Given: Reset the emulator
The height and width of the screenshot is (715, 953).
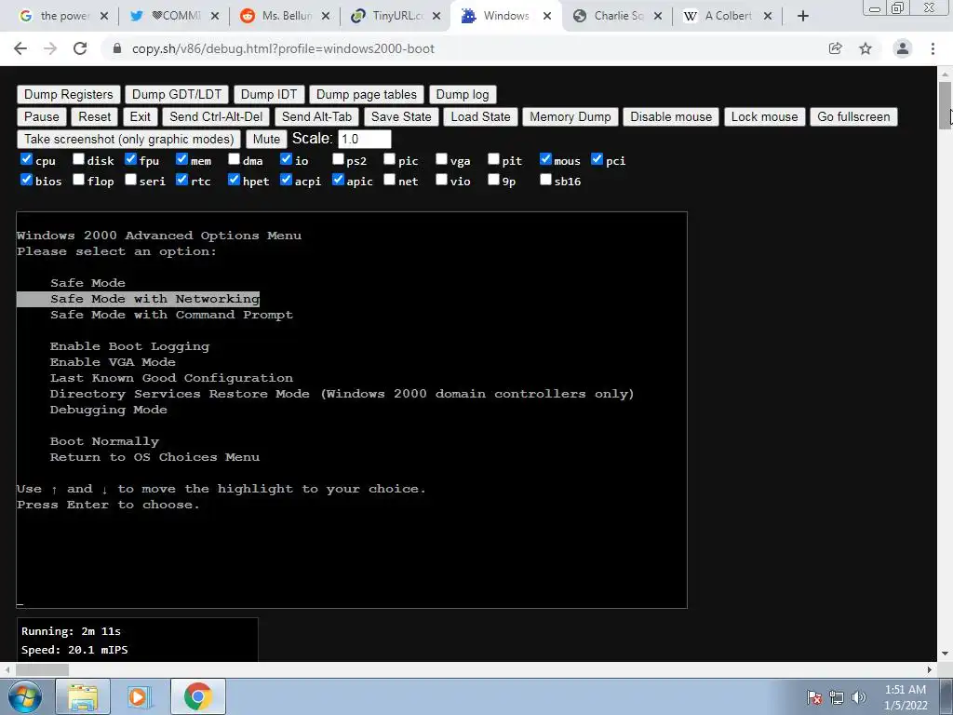Looking at the screenshot, I should click(x=95, y=116).
